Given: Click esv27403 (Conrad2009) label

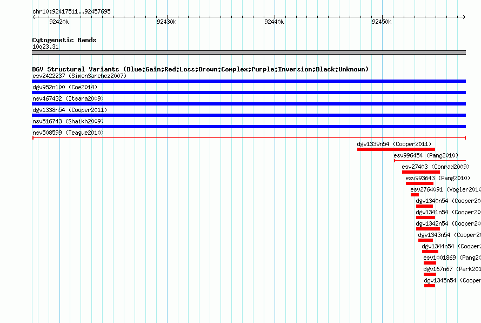Looking at the screenshot, I should pos(436,167).
